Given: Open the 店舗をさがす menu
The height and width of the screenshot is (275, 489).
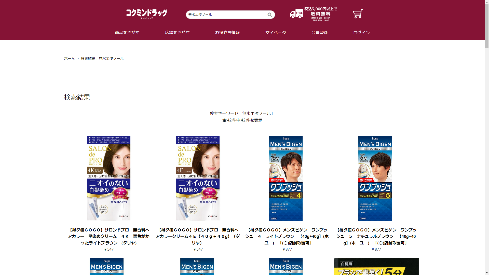Looking at the screenshot, I should 177,33.
